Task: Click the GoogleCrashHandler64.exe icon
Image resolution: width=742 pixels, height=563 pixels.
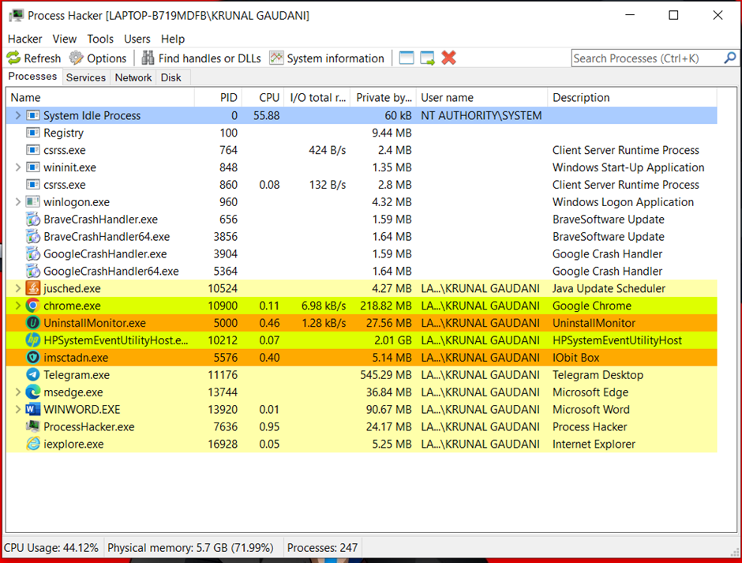Action: [x=32, y=271]
